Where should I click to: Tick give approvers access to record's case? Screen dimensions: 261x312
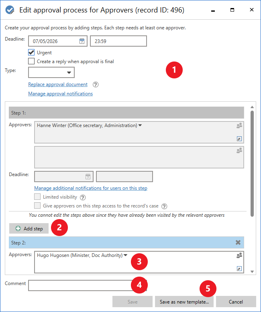[x=37, y=205]
